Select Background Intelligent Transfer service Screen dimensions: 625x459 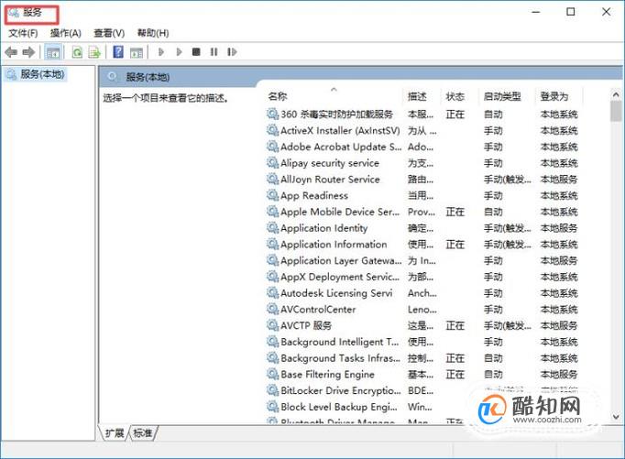[422, 342]
